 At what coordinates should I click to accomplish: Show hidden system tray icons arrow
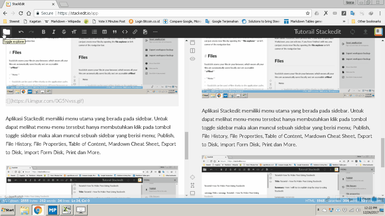318,210
